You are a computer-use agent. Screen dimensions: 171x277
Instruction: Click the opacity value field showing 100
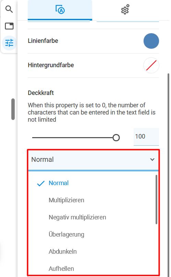[x=146, y=136]
